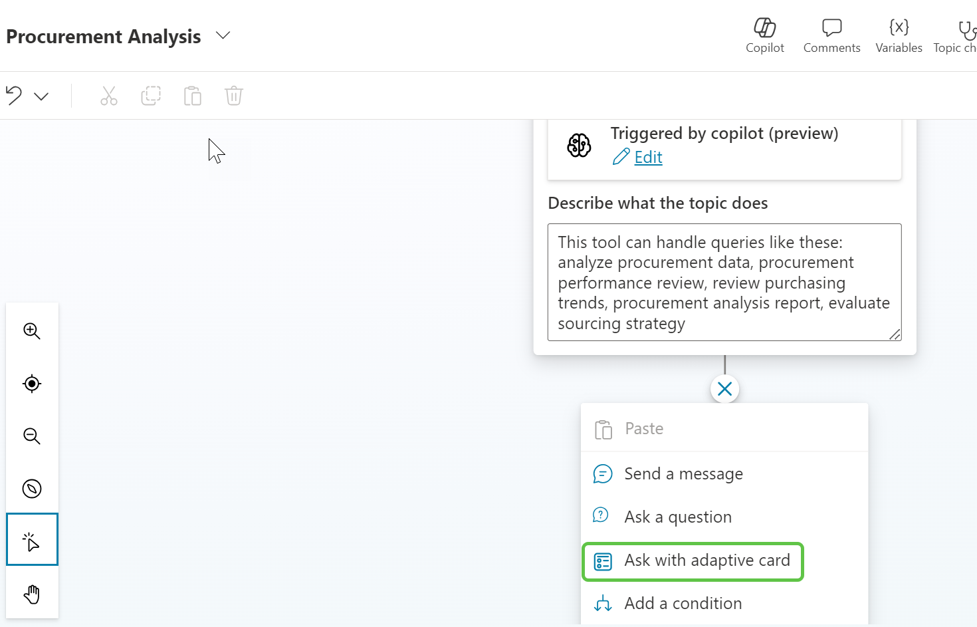The height and width of the screenshot is (627, 977).
Task: Click Edit link under trigger
Action: pos(648,157)
